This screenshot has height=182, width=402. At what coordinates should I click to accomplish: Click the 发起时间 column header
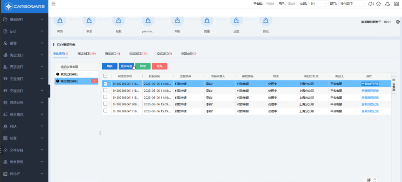pos(155,76)
